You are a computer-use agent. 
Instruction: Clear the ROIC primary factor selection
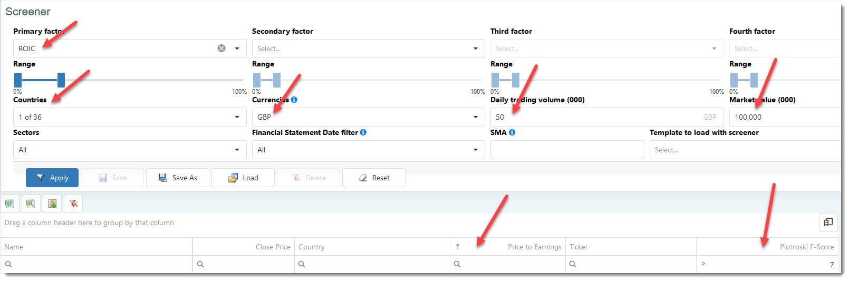click(221, 48)
